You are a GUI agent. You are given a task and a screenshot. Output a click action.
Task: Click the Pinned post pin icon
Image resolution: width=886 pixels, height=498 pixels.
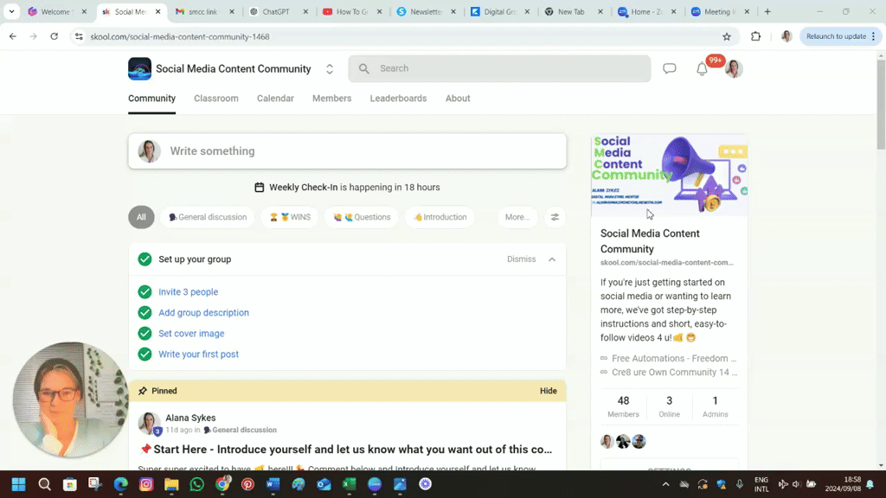tap(143, 391)
